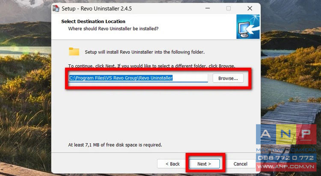Go back with the < Back button
This screenshot has height=176, width=321.
[172, 164]
